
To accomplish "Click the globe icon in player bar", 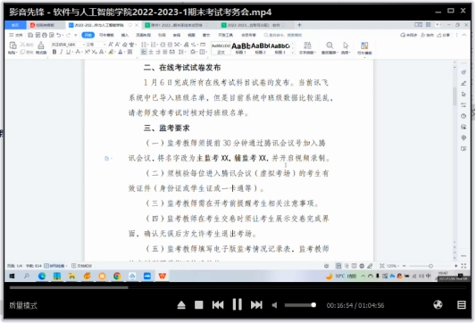I will (438, 304).
